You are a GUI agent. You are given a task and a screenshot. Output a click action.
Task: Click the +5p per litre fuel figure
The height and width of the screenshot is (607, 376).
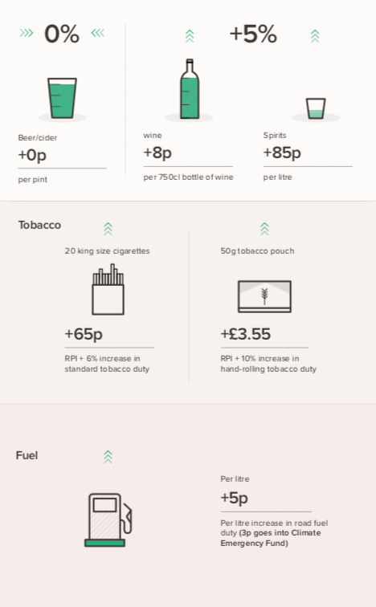(x=234, y=498)
